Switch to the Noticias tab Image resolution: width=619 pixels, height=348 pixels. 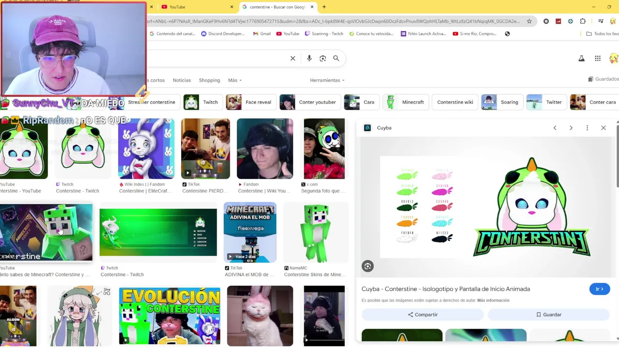pyautogui.click(x=182, y=80)
